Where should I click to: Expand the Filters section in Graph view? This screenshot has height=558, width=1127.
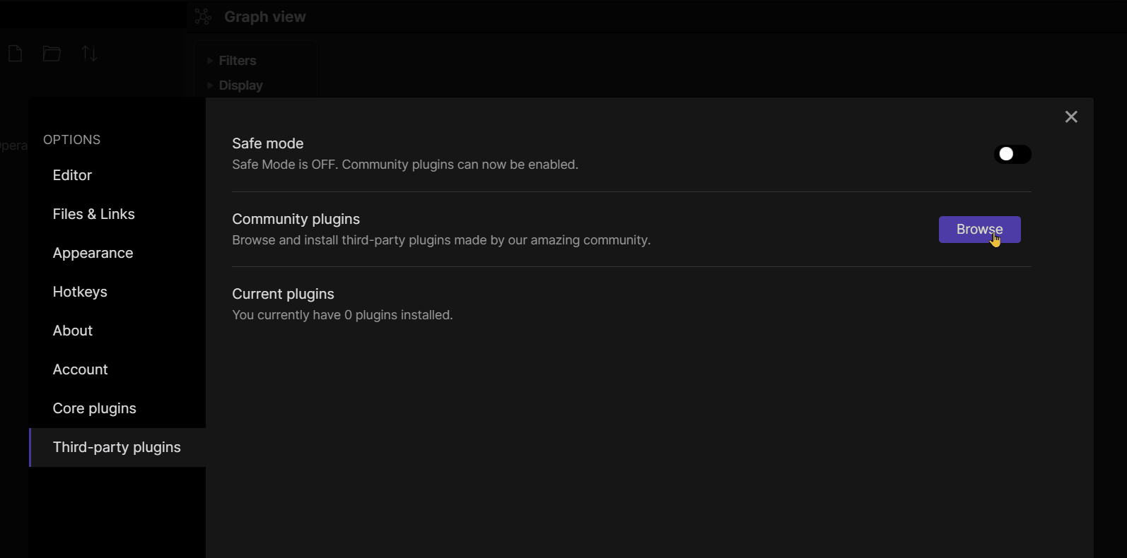click(x=236, y=61)
